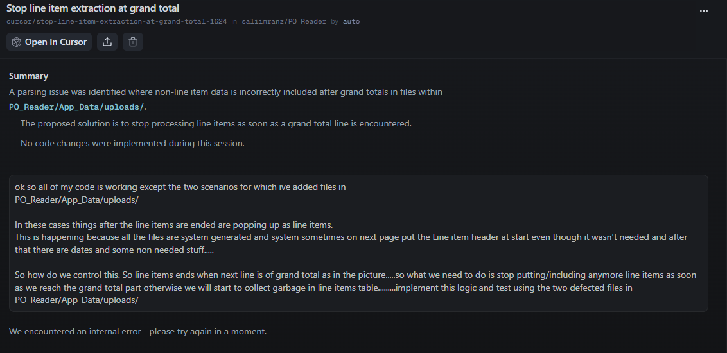Click the 'auto' model label

(x=351, y=21)
